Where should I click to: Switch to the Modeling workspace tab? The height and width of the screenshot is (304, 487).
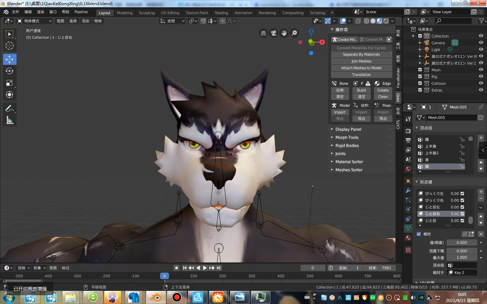(124, 13)
